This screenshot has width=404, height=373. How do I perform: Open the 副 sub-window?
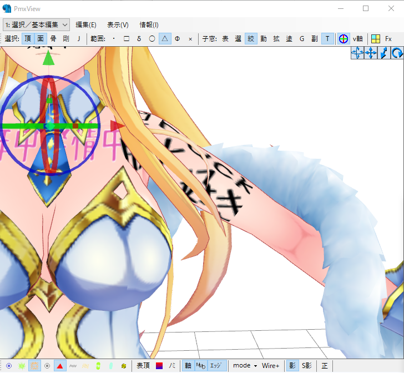(x=315, y=39)
